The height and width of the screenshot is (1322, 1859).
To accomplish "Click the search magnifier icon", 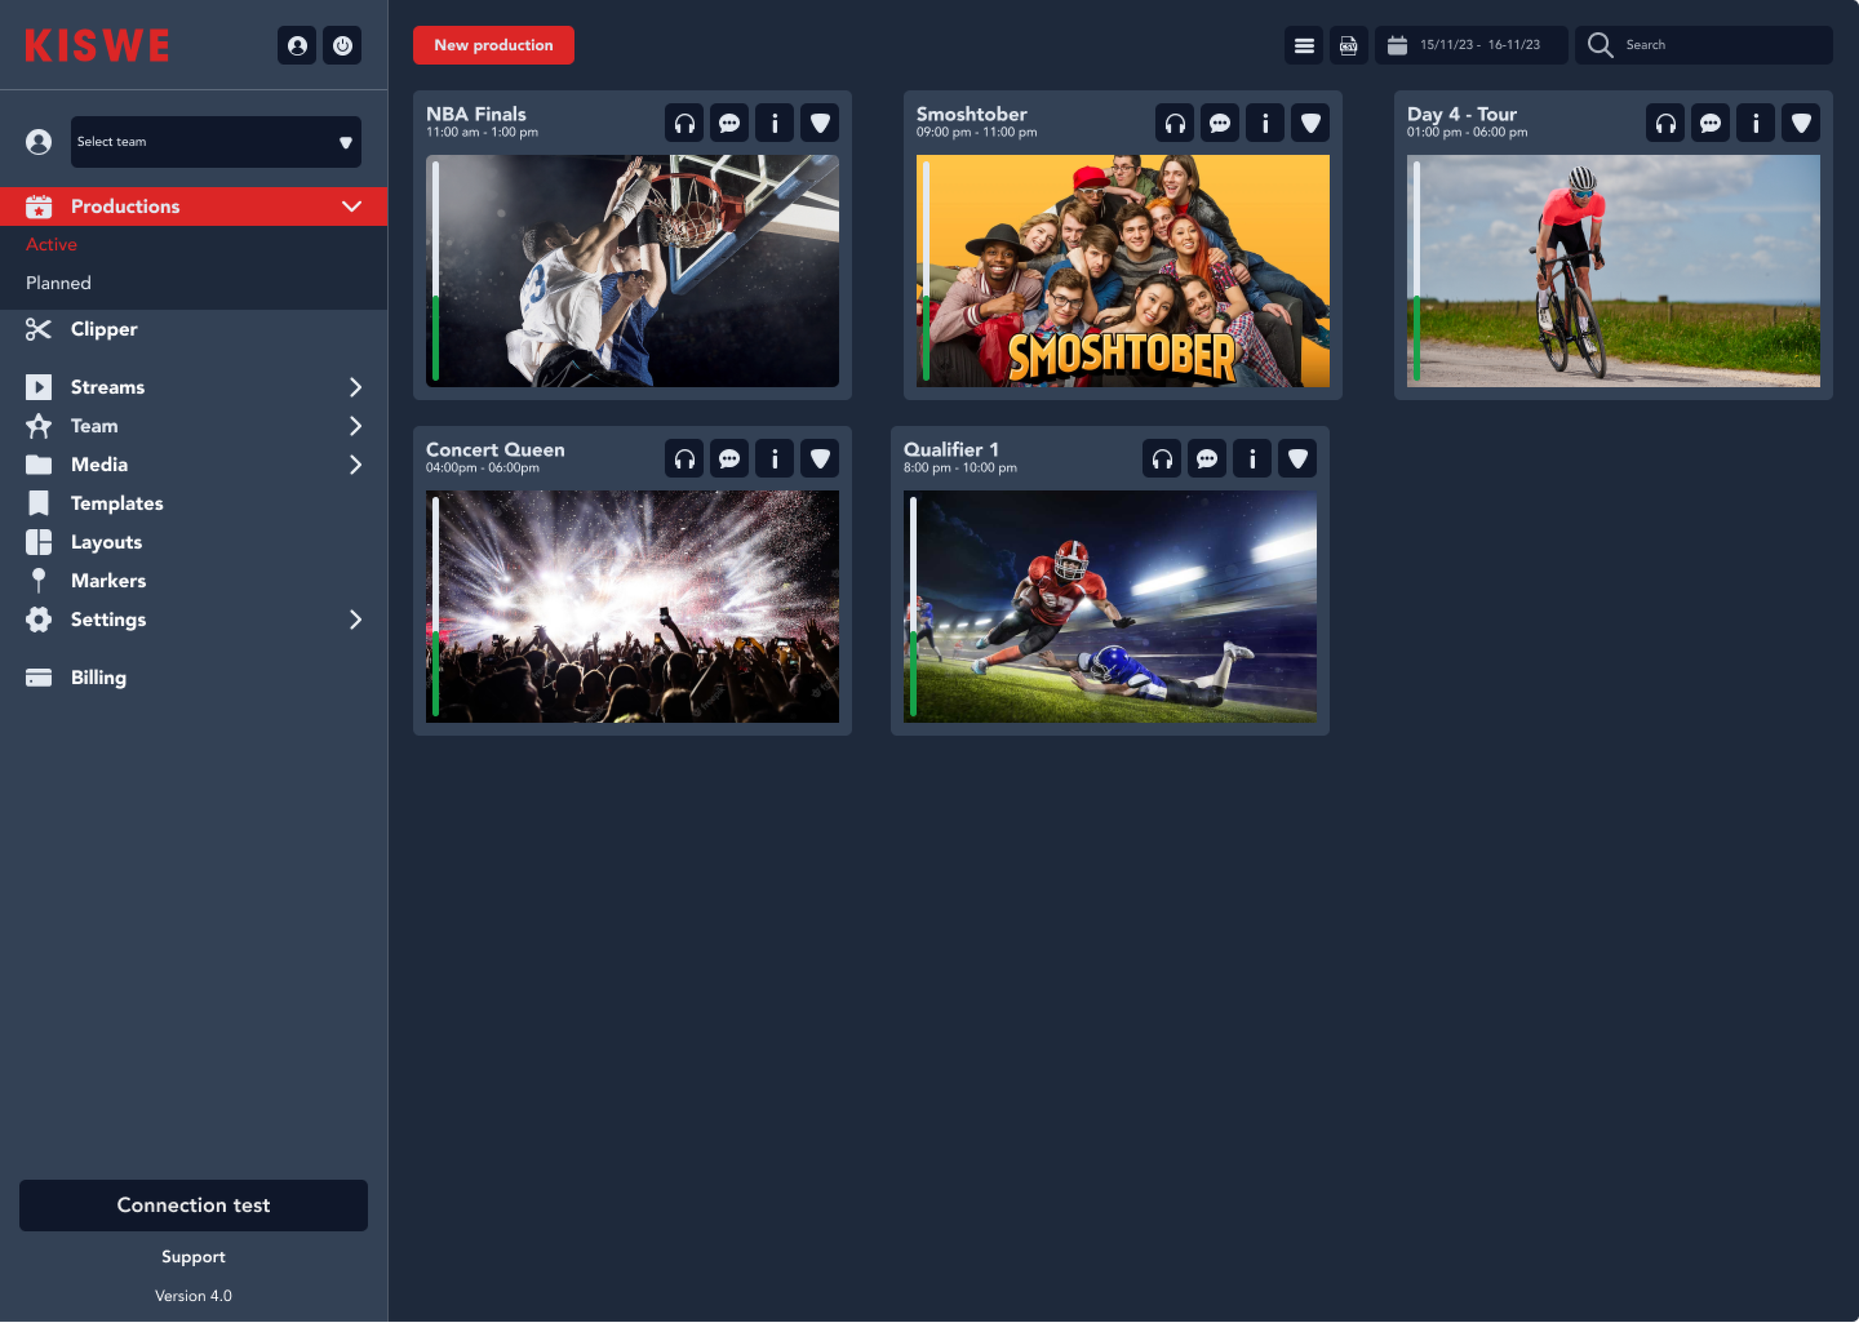I will pyautogui.click(x=1600, y=45).
